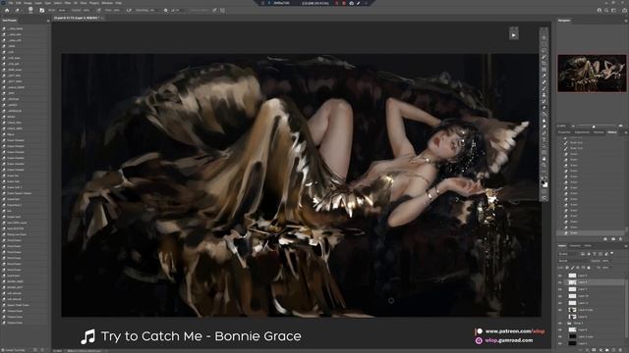Open the Image menu
Viewport: 629px width, 353px height.
[29, 3]
